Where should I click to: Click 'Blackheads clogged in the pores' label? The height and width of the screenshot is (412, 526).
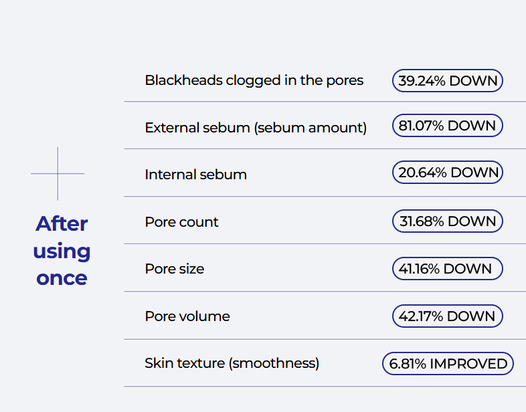pos(254,81)
